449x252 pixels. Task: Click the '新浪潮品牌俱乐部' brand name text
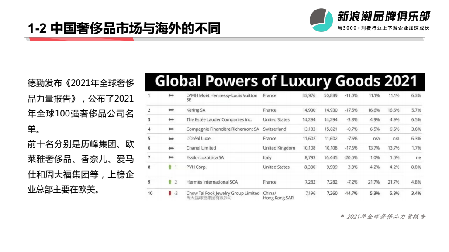tap(383, 17)
